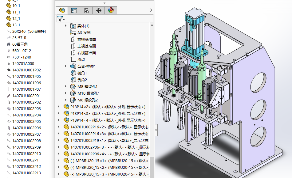Image resolution: width=292 pixels, height=178 pixels.
Task: Expand the 实体(1) solid bodies folder
Action: 66,26
